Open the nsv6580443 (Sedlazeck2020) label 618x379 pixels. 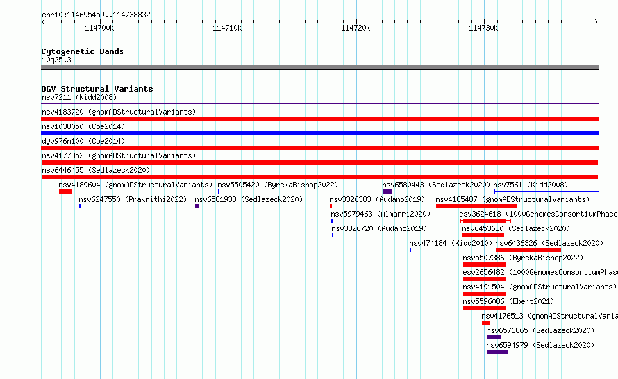click(x=436, y=185)
